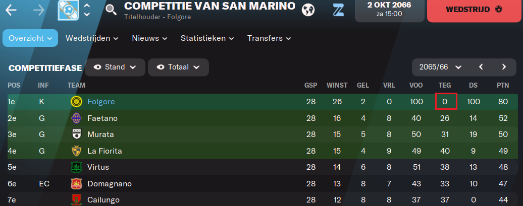
Task: Expand the Statistieken menu
Action: [207, 38]
